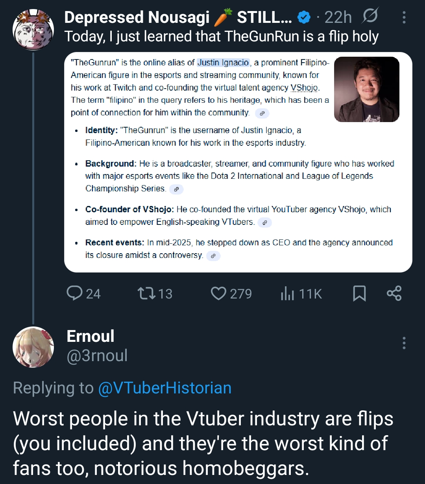Click the @3rnoul handle
The image size is (425, 484).
coord(97,356)
